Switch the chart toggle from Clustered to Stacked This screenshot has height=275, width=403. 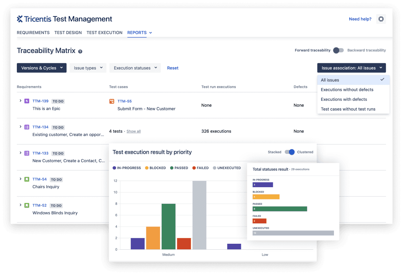coord(290,152)
